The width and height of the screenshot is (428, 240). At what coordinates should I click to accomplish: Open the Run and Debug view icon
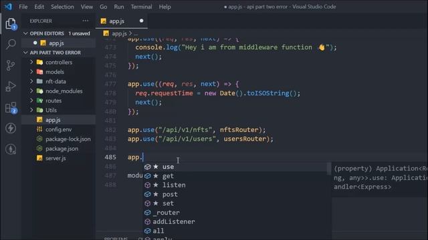pos(11,86)
